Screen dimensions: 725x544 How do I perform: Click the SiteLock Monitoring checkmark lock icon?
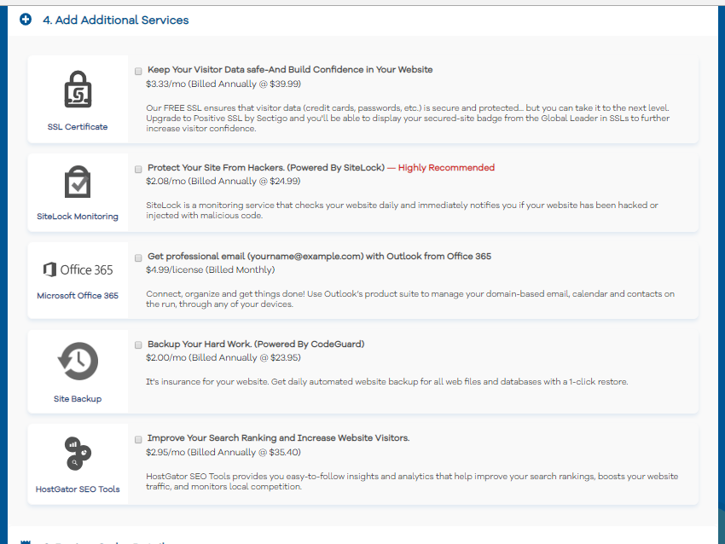point(78,182)
